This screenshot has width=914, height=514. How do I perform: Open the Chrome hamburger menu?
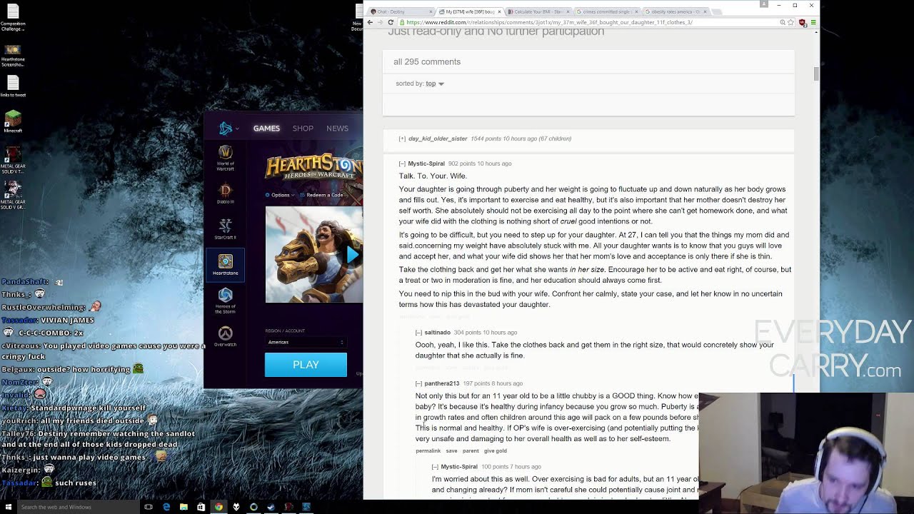[813, 22]
